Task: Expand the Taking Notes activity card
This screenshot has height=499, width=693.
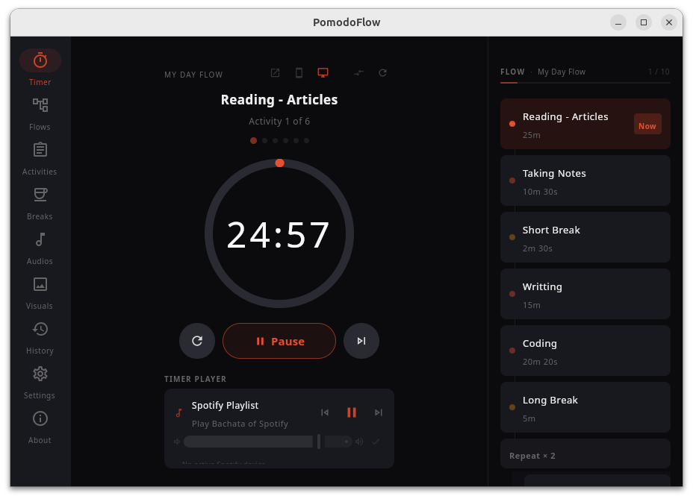Action: (x=585, y=181)
